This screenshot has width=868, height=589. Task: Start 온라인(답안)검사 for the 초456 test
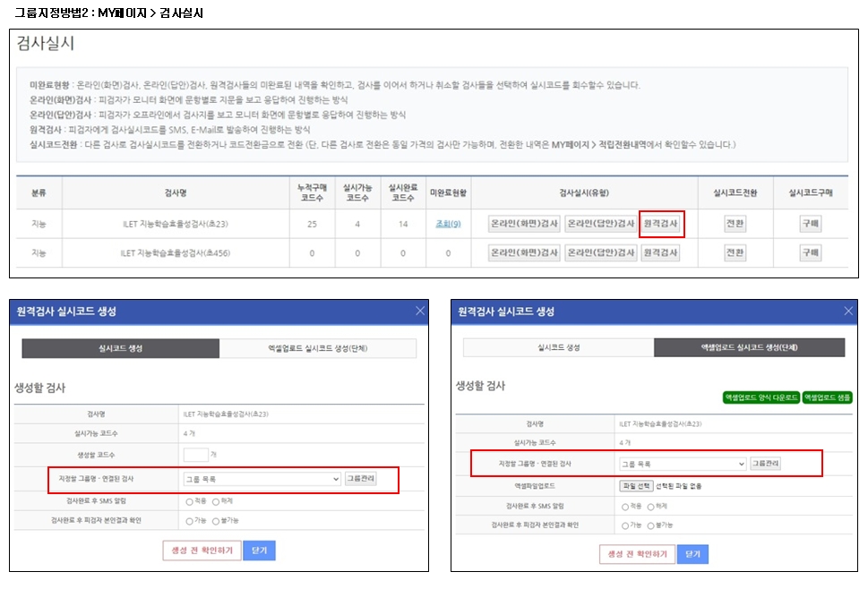click(600, 253)
